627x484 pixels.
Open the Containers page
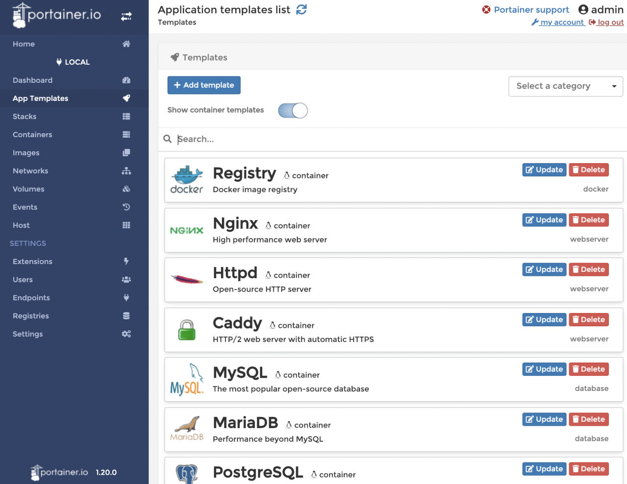click(32, 135)
